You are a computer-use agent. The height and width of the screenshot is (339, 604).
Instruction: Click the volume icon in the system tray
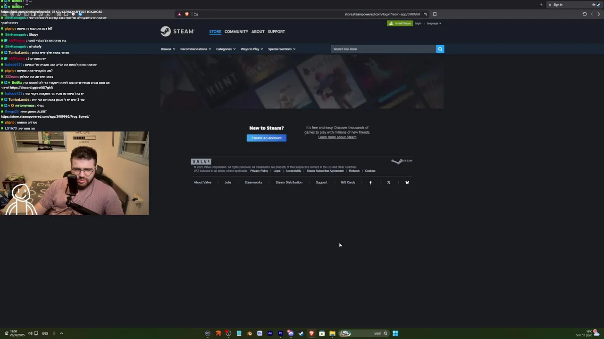pos(30,333)
